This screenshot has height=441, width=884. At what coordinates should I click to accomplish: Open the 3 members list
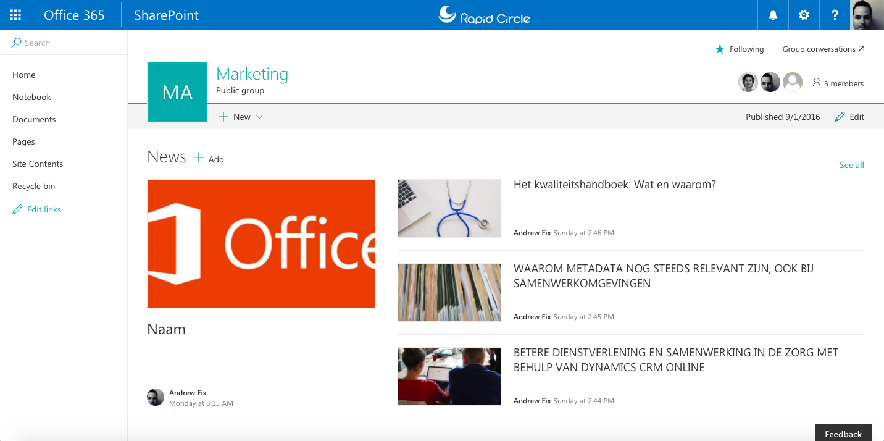(x=838, y=83)
